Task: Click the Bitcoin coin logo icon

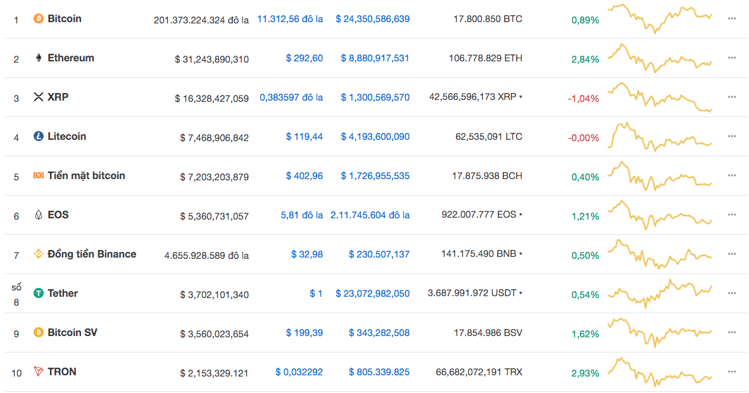Action: tap(39, 19)
